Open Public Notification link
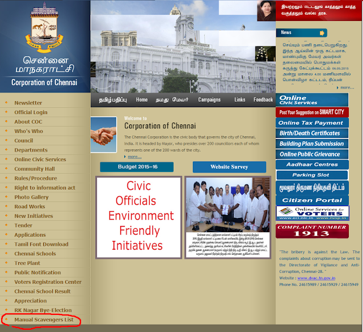This screenshot has width=363, height=332. click(37, 272)
